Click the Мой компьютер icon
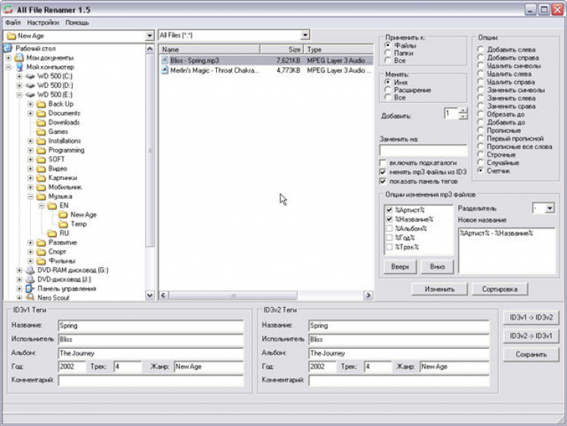The width and height of the screenshot is (567, 426). [20, 67]
